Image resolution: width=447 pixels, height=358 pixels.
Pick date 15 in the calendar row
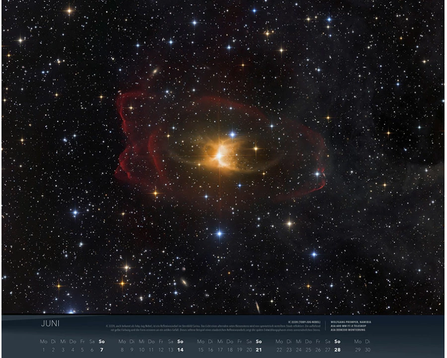[201, 350]
